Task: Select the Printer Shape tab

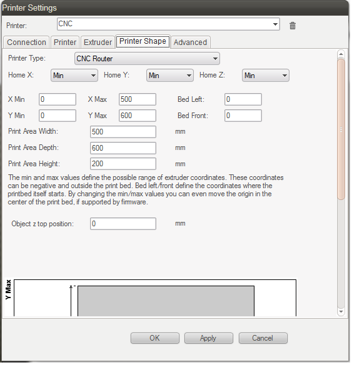Action: [143, 41]
